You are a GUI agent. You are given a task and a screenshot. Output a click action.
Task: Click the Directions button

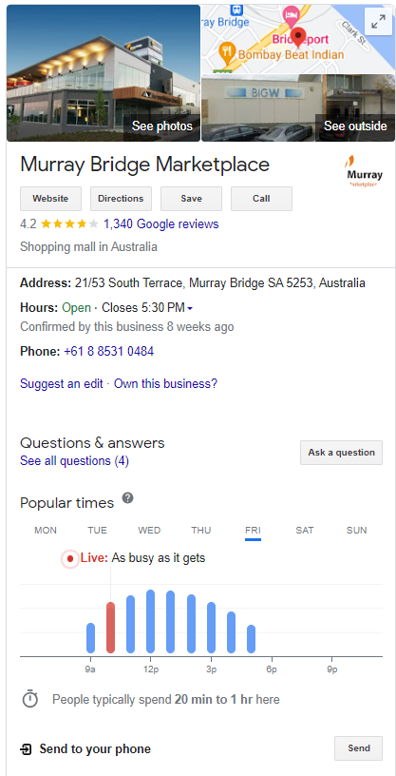point(121,199)
